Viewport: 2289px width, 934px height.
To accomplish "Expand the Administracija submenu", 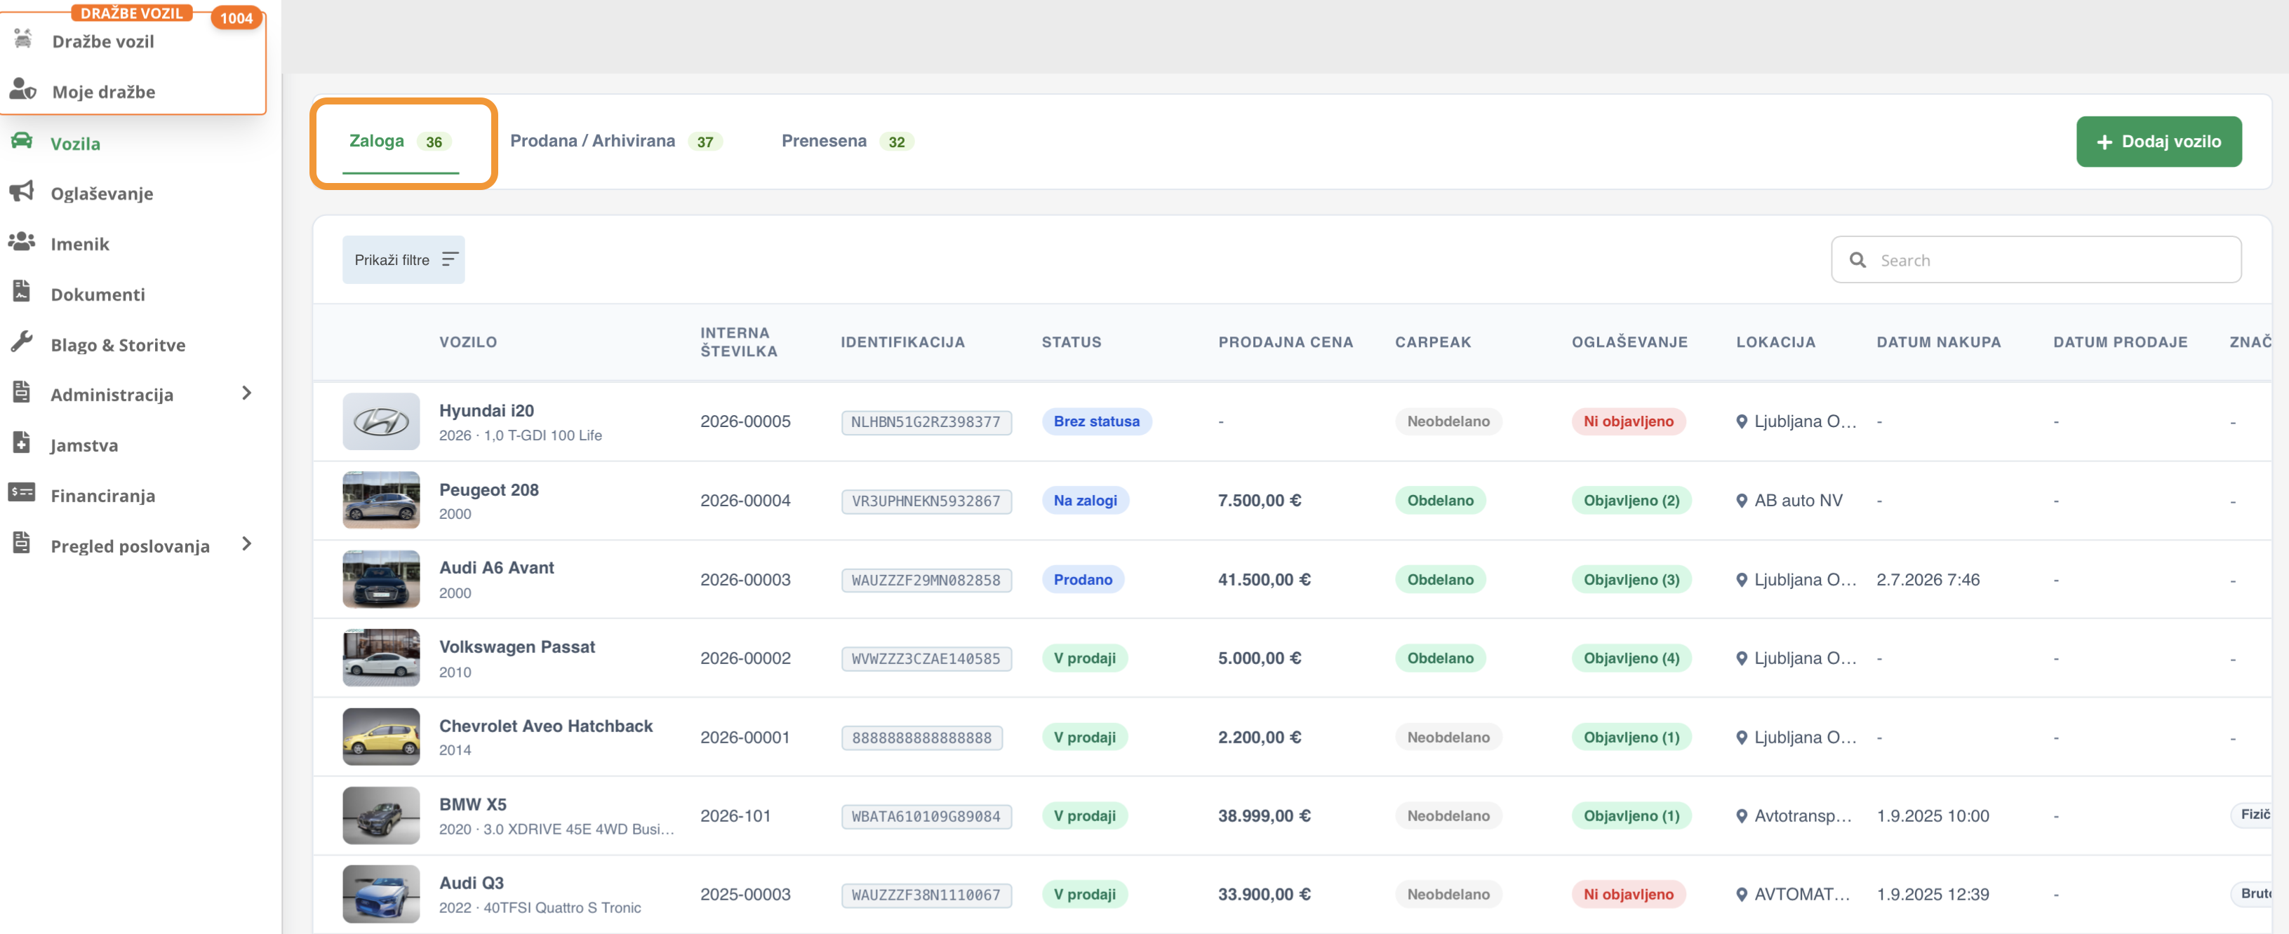I will click(x=247, y=393).
